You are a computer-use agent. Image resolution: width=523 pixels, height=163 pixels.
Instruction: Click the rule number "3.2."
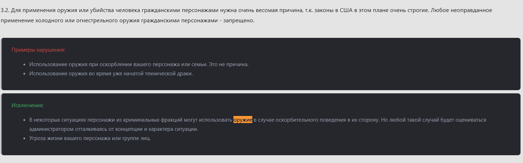tap(5, 10)
